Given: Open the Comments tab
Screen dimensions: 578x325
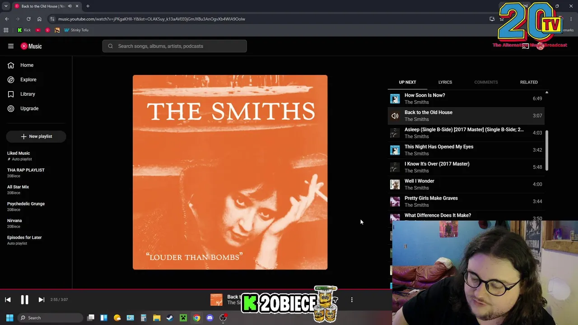Looking at the screenshot, I should coord(486,82).
